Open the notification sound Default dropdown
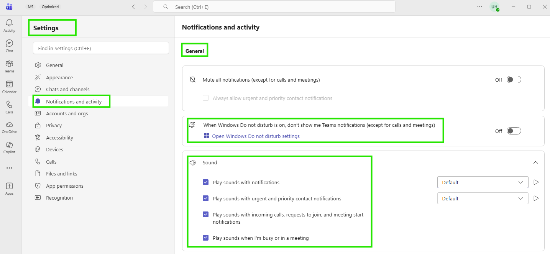The image size is (550, 254). click(x=483, y=182)
